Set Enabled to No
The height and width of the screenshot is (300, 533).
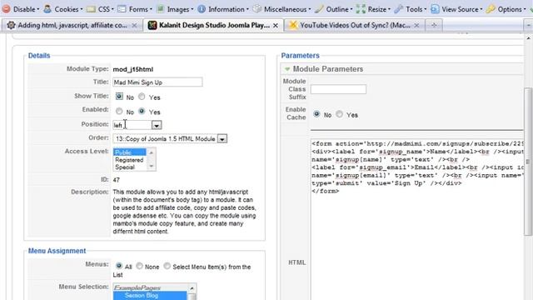[x=119, y=111]
